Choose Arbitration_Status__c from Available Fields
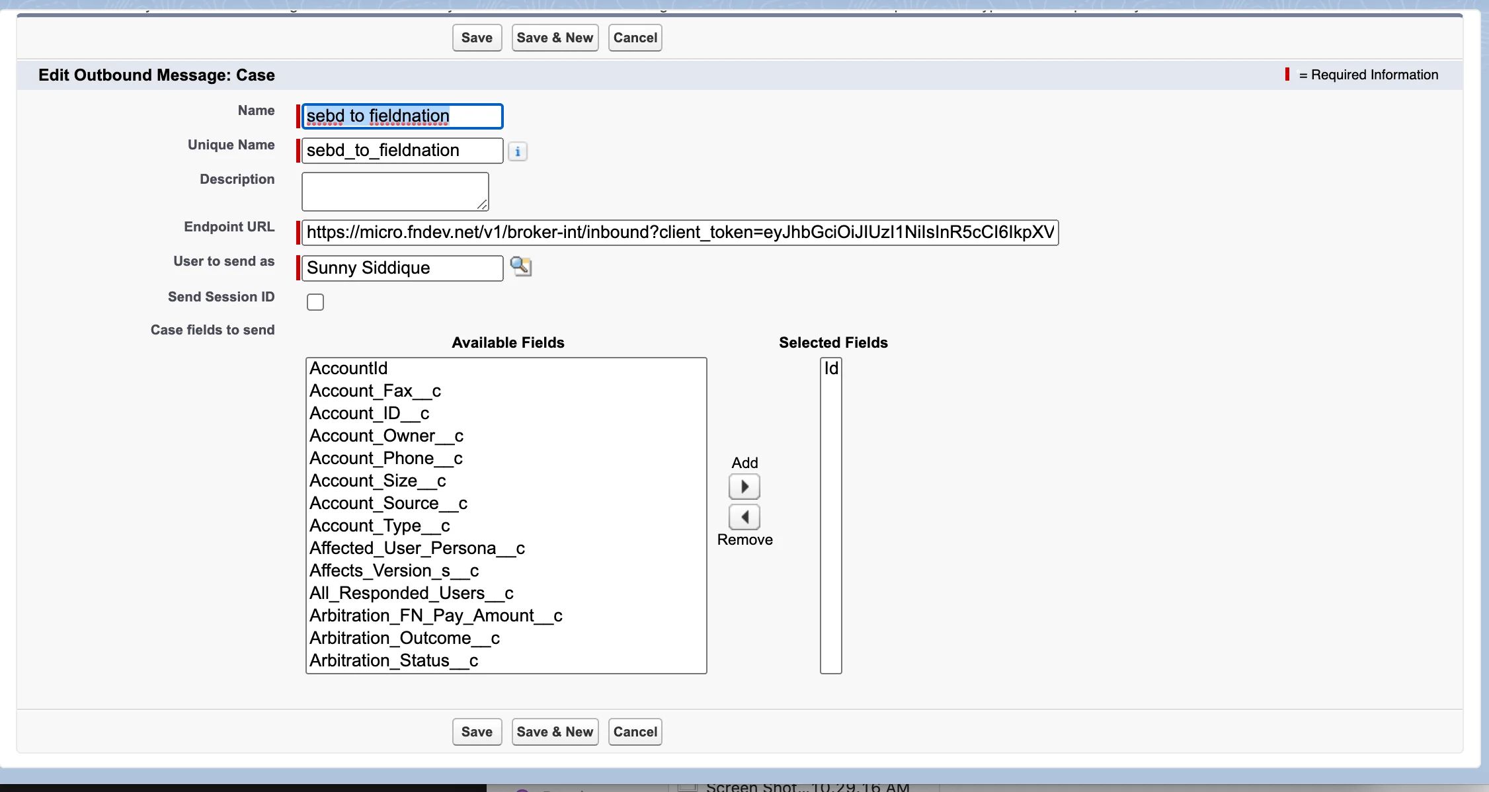The height and width of the screenshot is (792, 1489). (x=393, y=660)
